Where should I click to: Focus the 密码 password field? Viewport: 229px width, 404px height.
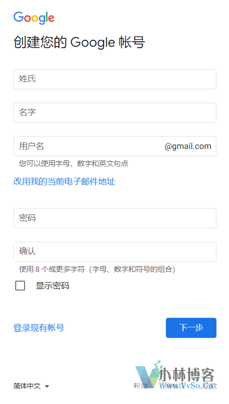[115, 218]
